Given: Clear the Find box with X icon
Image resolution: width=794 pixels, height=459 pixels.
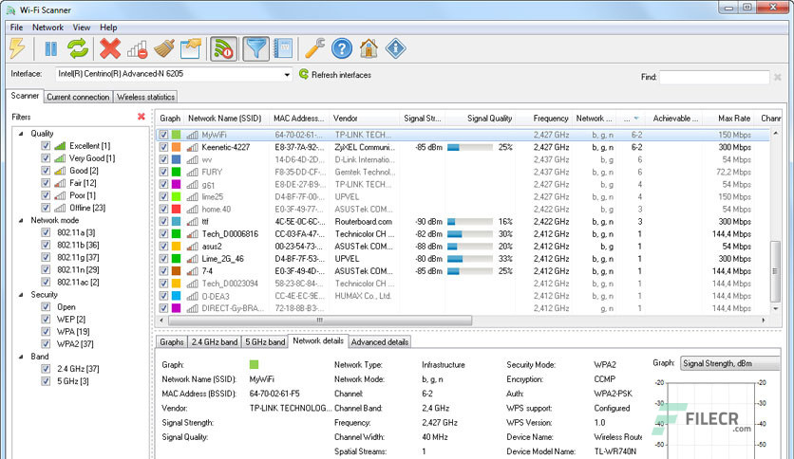Looking at the screenshot, I should [777, 77].
